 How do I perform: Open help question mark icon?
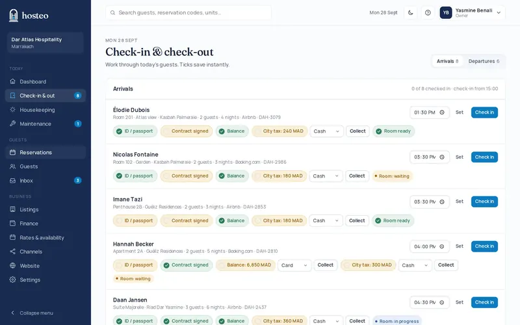tap(428, 12)
